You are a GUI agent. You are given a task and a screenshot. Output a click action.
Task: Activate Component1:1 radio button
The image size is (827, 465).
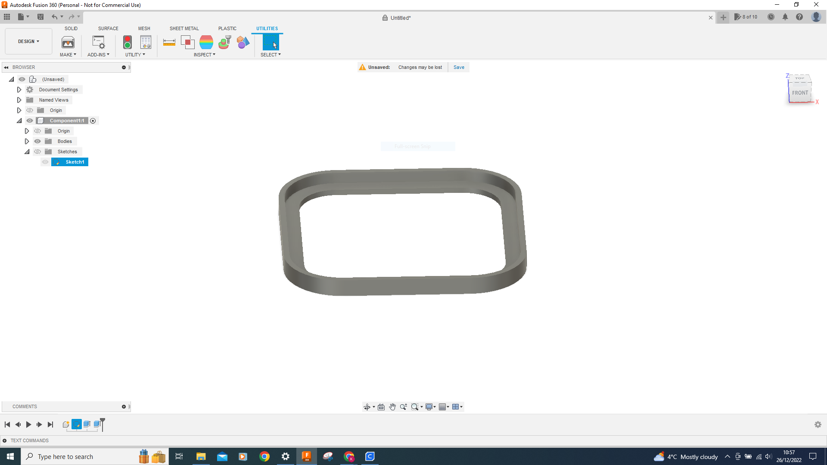93,121
